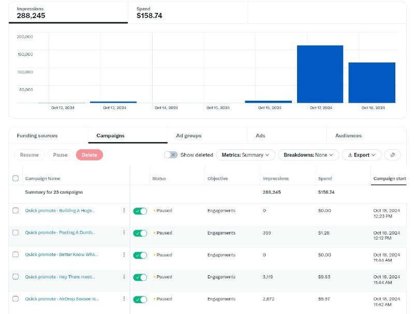Toggle status switch for Hey There meet campaign
Screen dimensions: 414x314
pyautogui.click(x=140, y=277)
